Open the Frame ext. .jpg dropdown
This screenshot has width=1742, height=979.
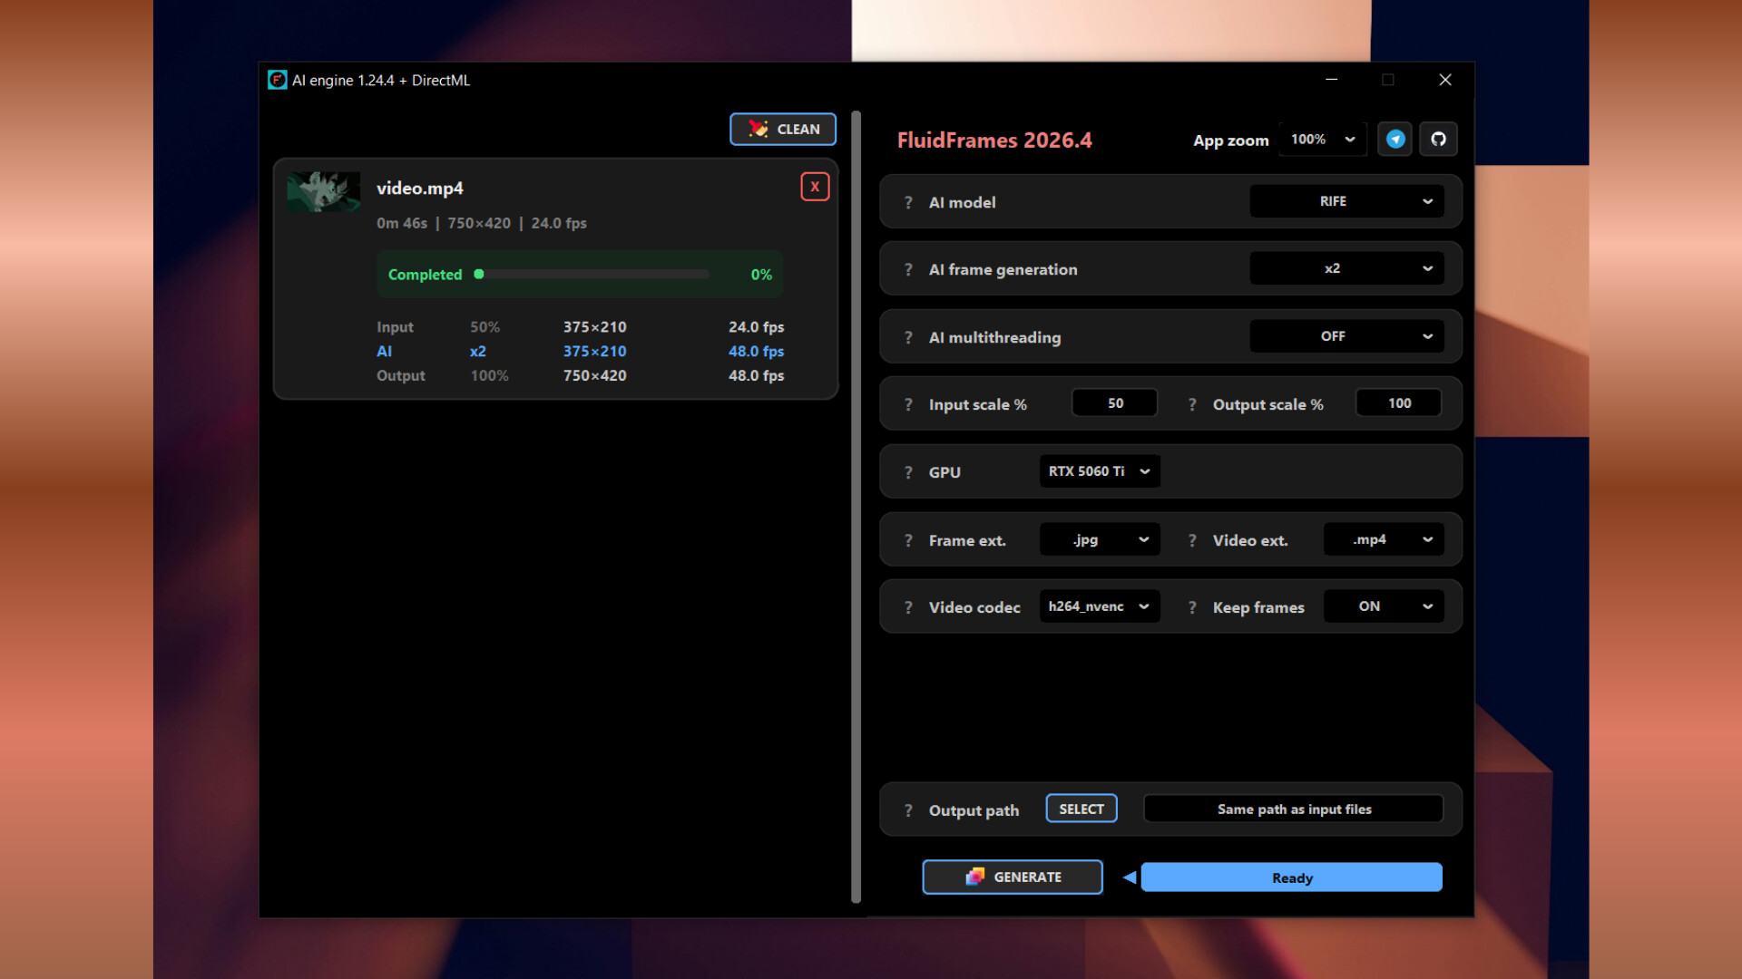1100,539
